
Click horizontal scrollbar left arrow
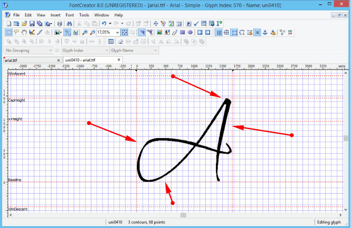click(x=11, y=215)
